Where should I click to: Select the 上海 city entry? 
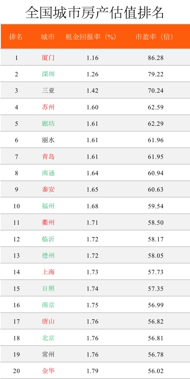(x=48, y=272)
